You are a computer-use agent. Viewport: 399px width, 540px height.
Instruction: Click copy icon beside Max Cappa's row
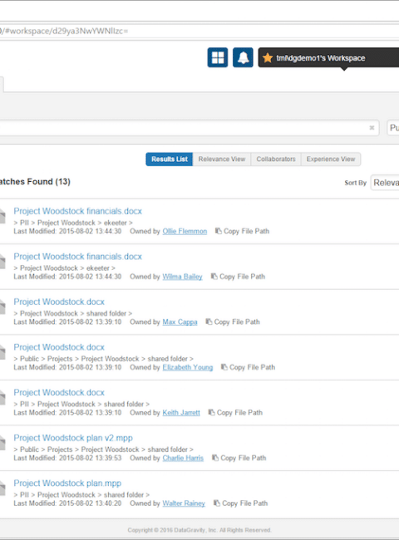pyautogui.click(x=209, y=322)
